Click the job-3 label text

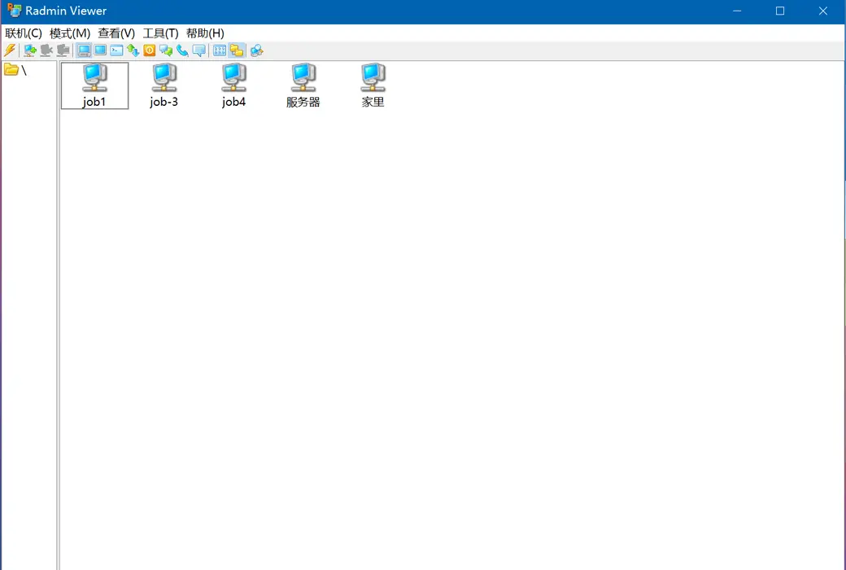click(x=164, y=102)
